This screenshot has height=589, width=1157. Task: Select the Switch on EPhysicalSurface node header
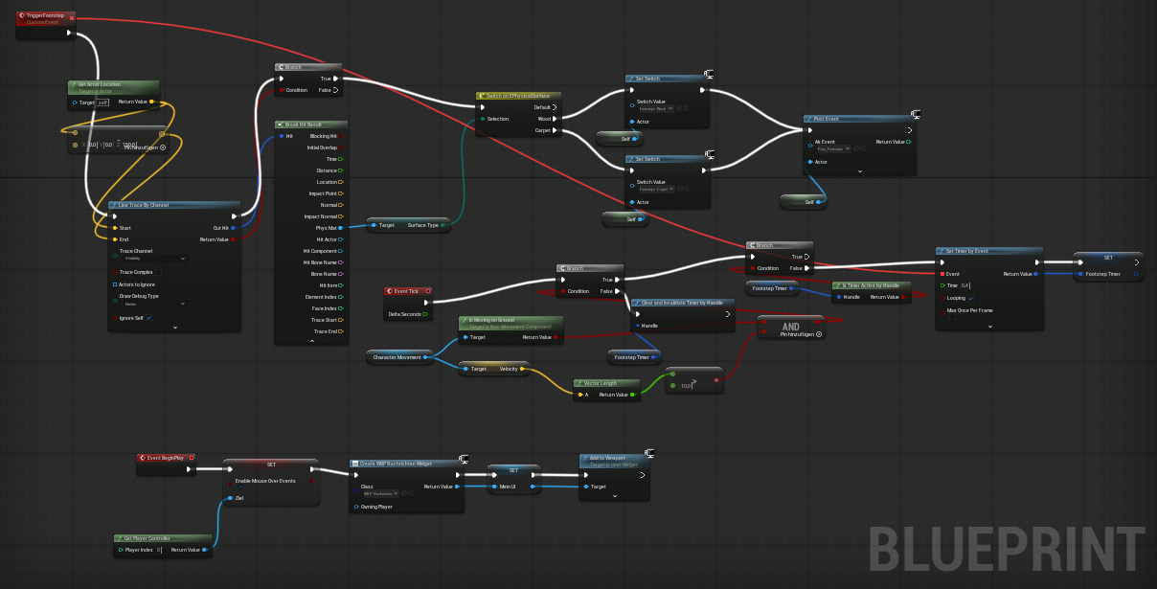(x=519, y=96)
